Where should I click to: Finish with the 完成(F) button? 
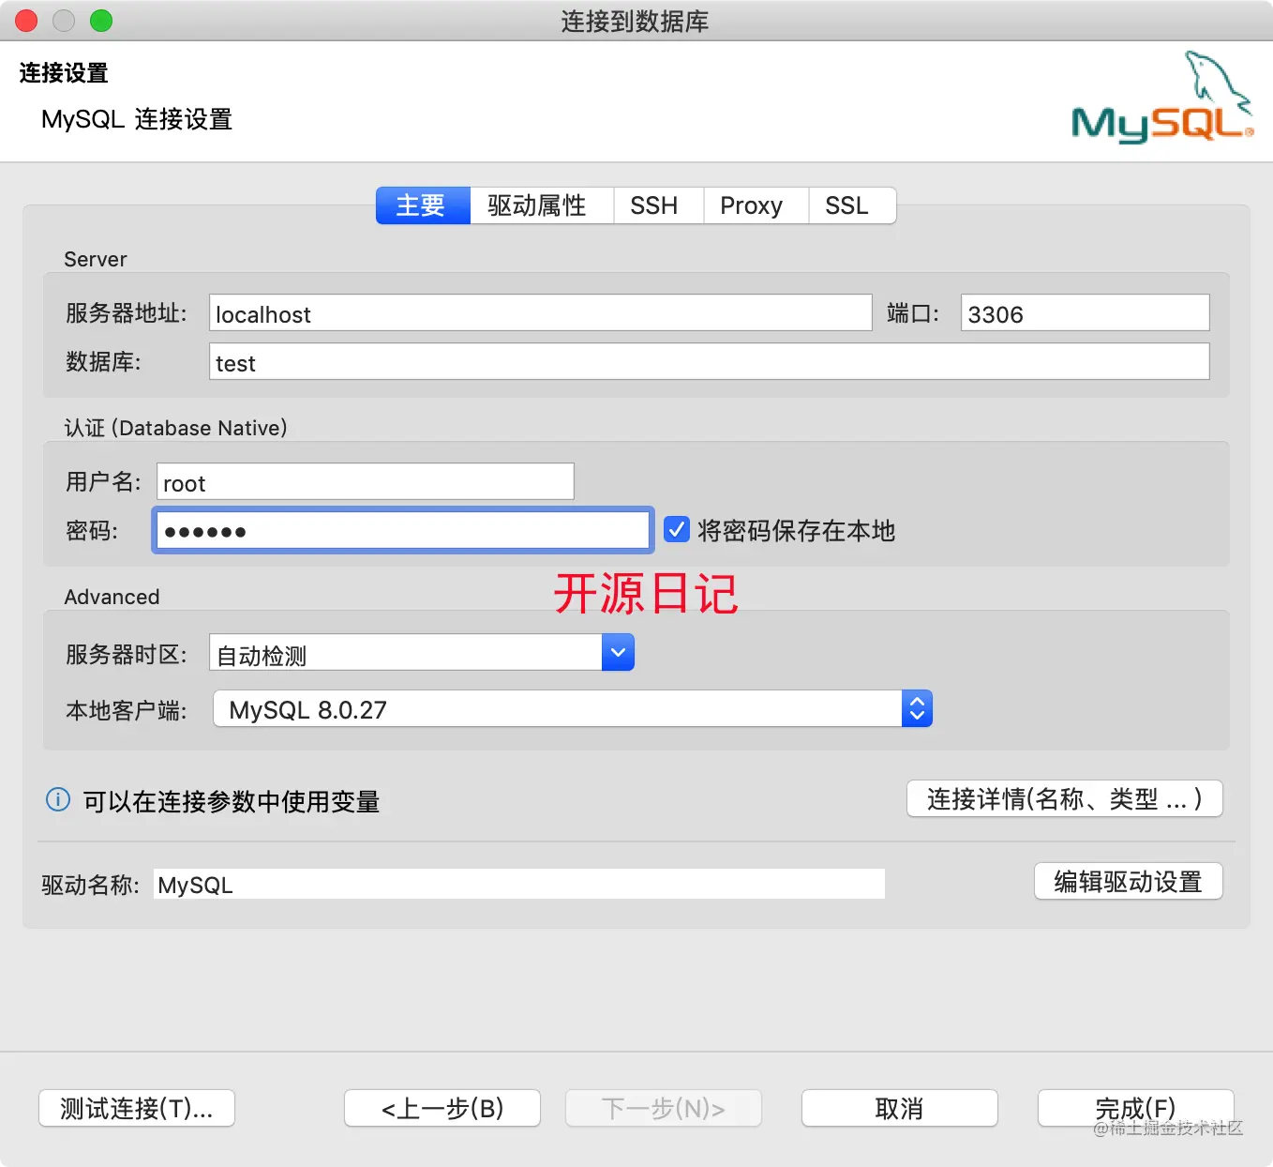pyautogui.click(x=1136, y=1108)
